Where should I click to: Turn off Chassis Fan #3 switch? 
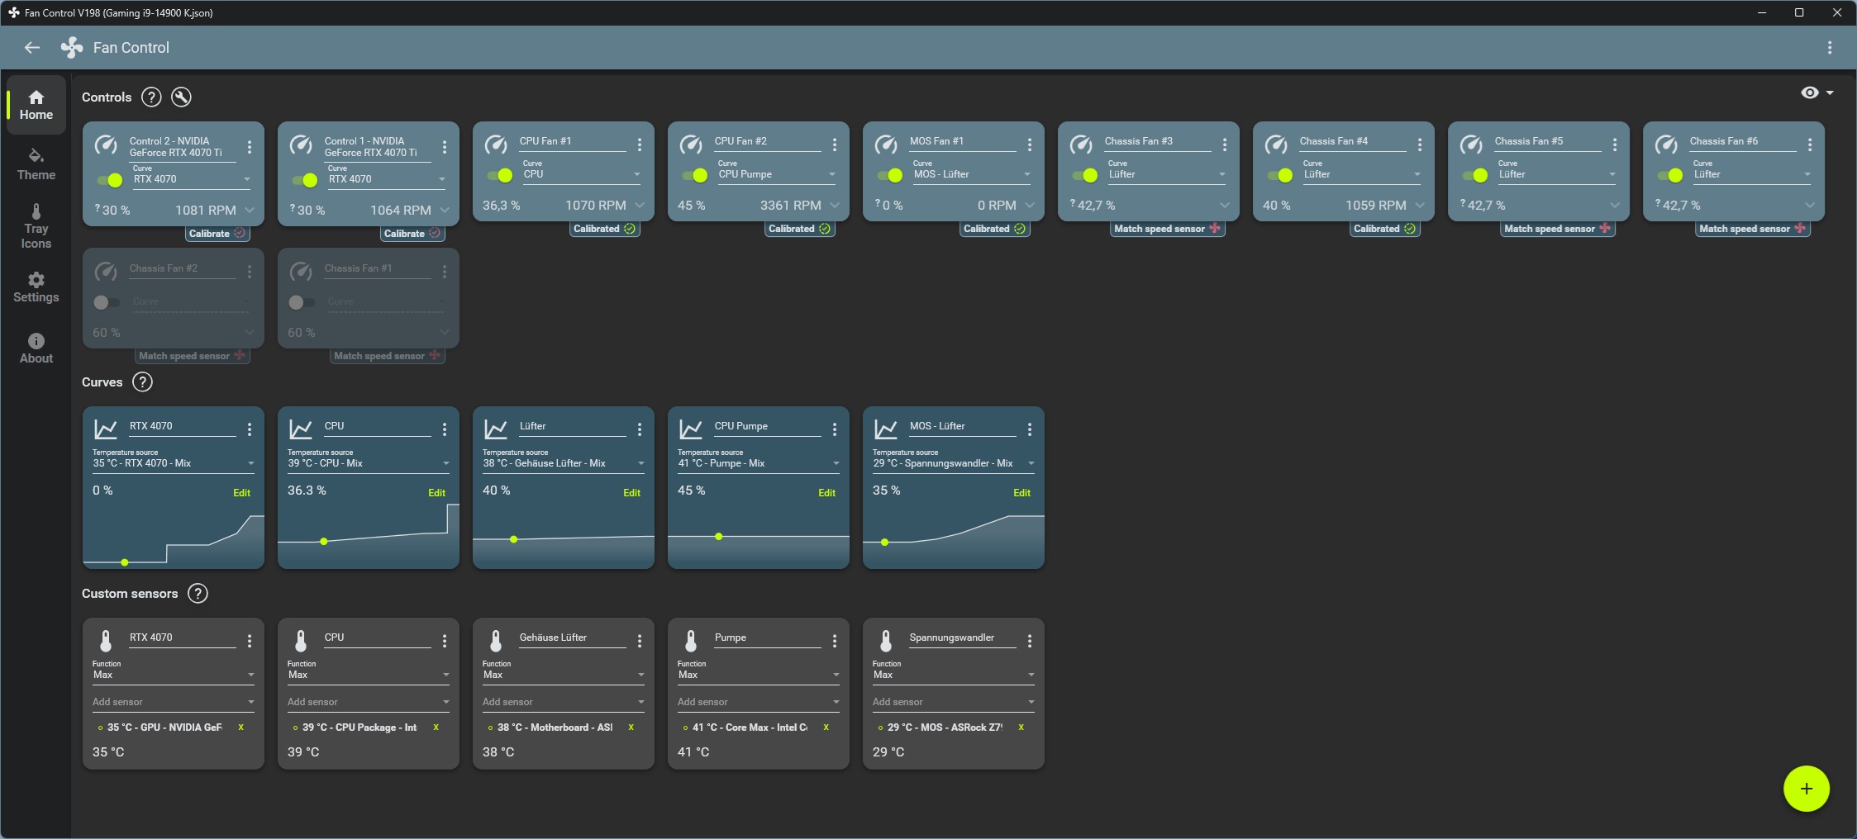pos(1084,175)
